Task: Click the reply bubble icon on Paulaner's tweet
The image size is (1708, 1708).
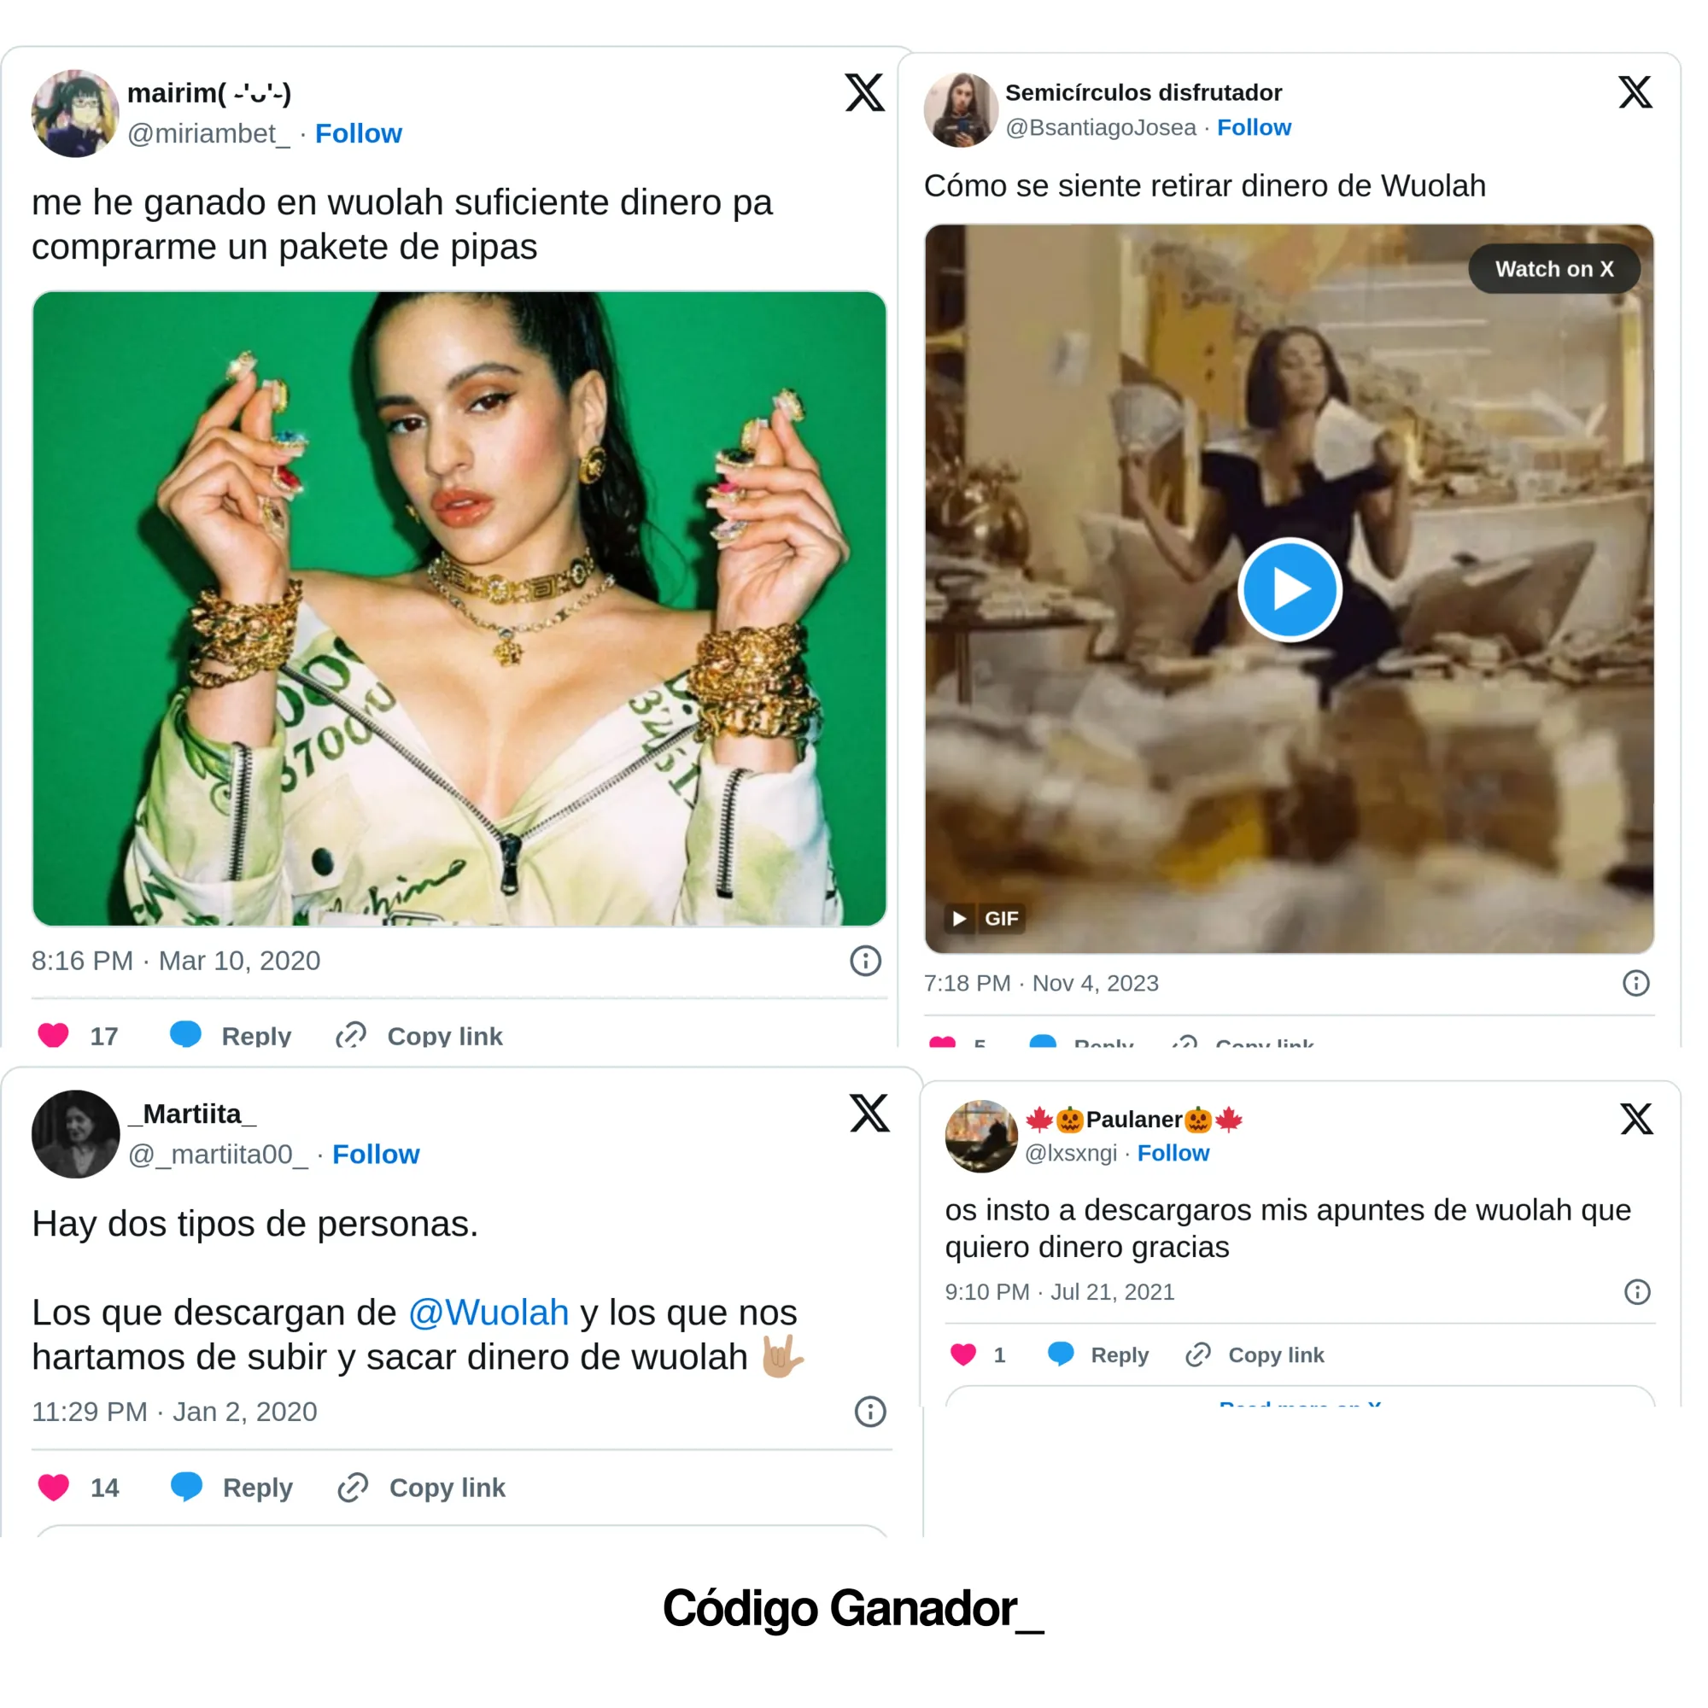Action: [x=1061, y=1355]
